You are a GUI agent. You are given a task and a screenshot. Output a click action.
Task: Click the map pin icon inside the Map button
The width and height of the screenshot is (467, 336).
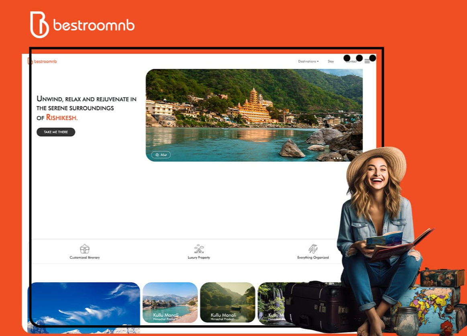coord(157,155)
